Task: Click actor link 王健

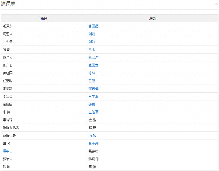Action: (92, 81)
